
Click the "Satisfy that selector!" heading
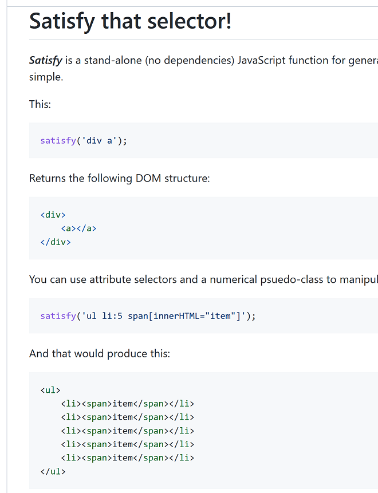[131, 22]
